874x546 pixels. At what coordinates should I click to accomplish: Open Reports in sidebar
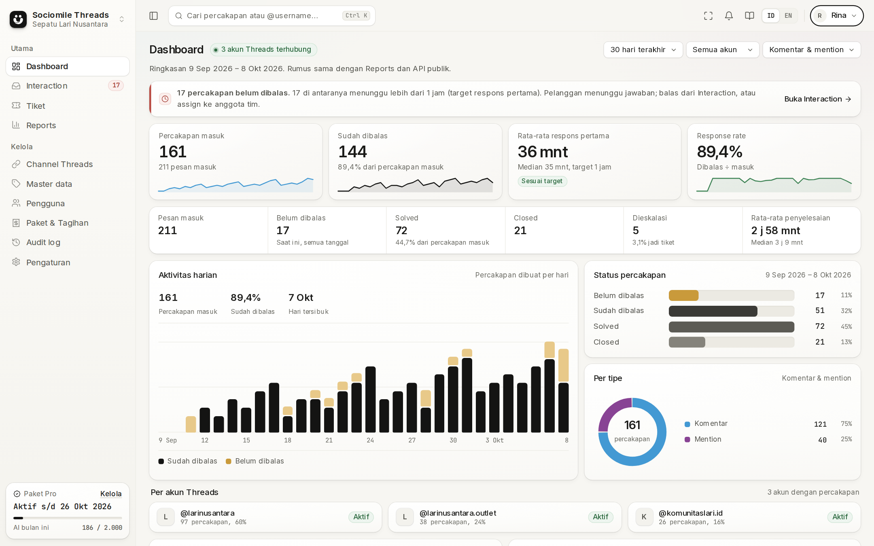68,125
